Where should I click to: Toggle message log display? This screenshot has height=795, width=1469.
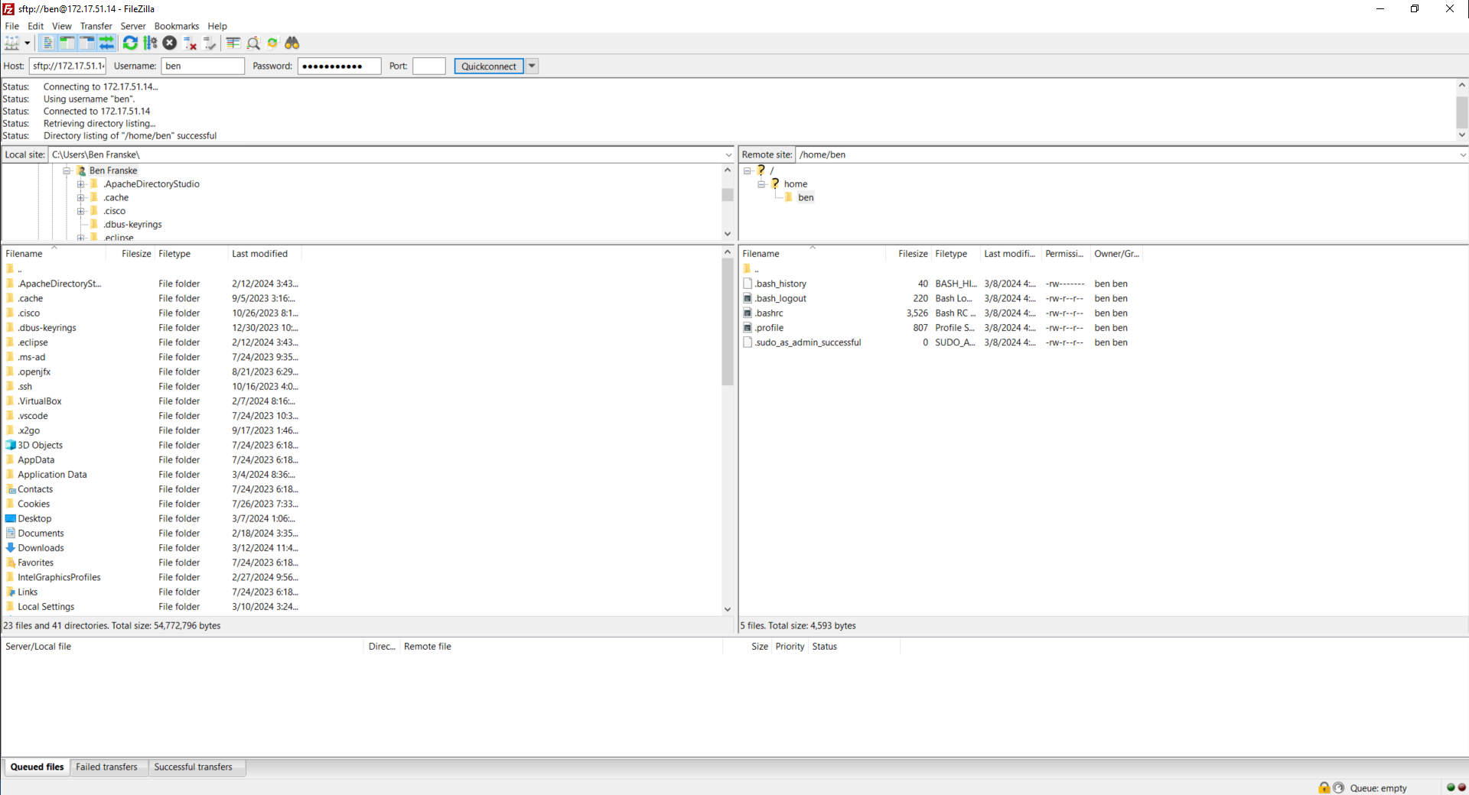coord(47,44)
